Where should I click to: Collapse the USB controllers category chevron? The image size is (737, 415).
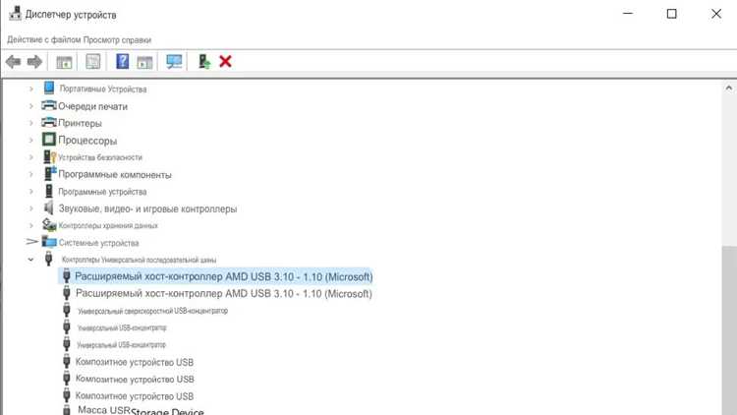(x=31, y=260)
